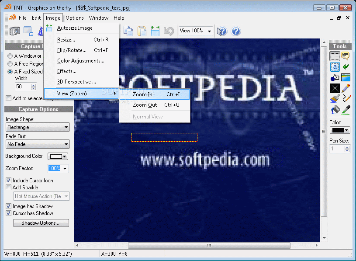Open the Edit menu
356x261 pixels.
pyautogui.click(x=36, y=18)
